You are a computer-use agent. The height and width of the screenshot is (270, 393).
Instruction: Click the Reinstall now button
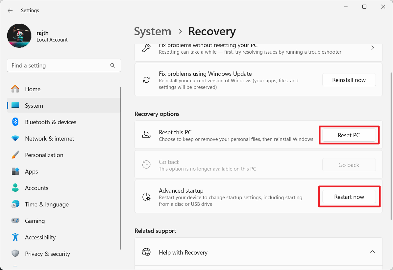click(x=349, y=80)
